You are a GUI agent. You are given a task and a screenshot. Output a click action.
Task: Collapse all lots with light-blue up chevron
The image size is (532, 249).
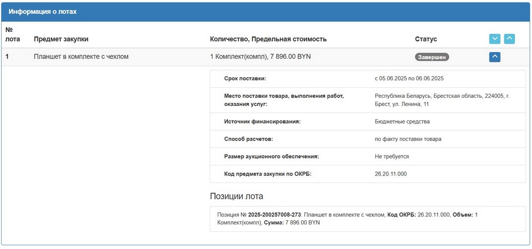point(509,39)
